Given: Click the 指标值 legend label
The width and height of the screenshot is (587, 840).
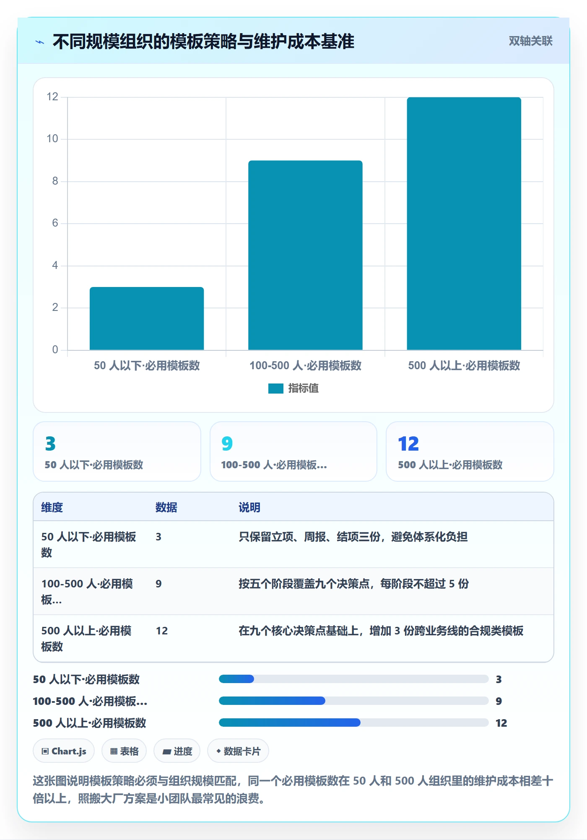Looking at the screenshot, I should click(304, 389).
